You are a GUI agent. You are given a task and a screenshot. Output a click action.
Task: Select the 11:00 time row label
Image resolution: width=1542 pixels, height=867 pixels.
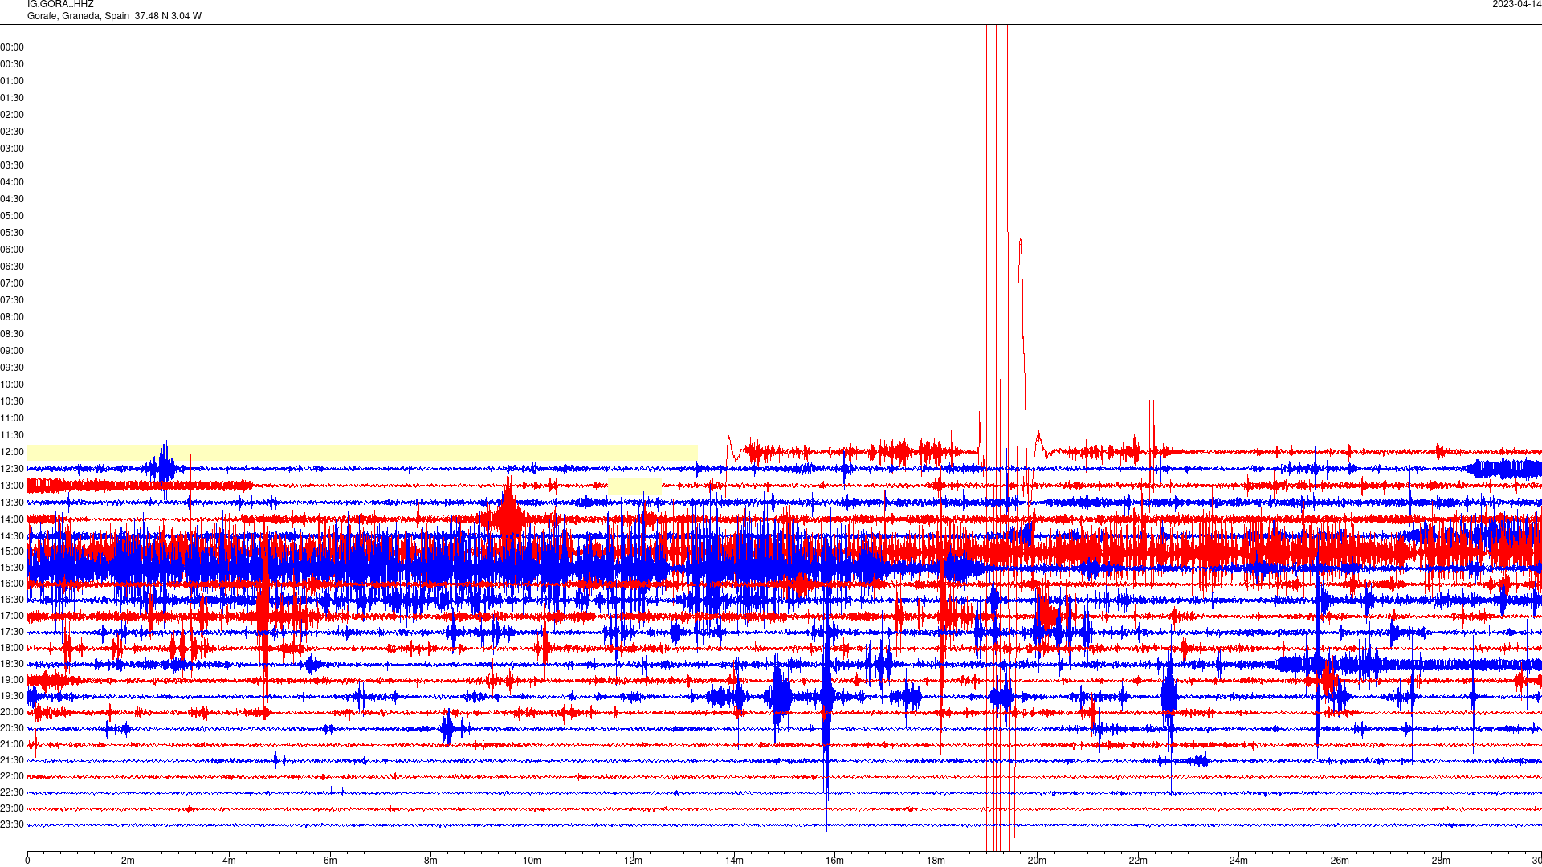pos(12,418)
